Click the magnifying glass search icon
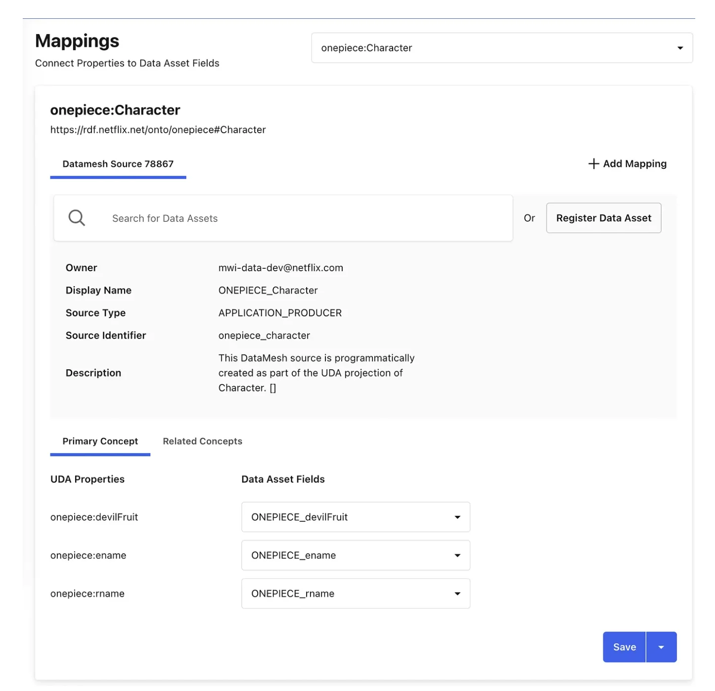715x691 pixels. click(x=77, y=218)
